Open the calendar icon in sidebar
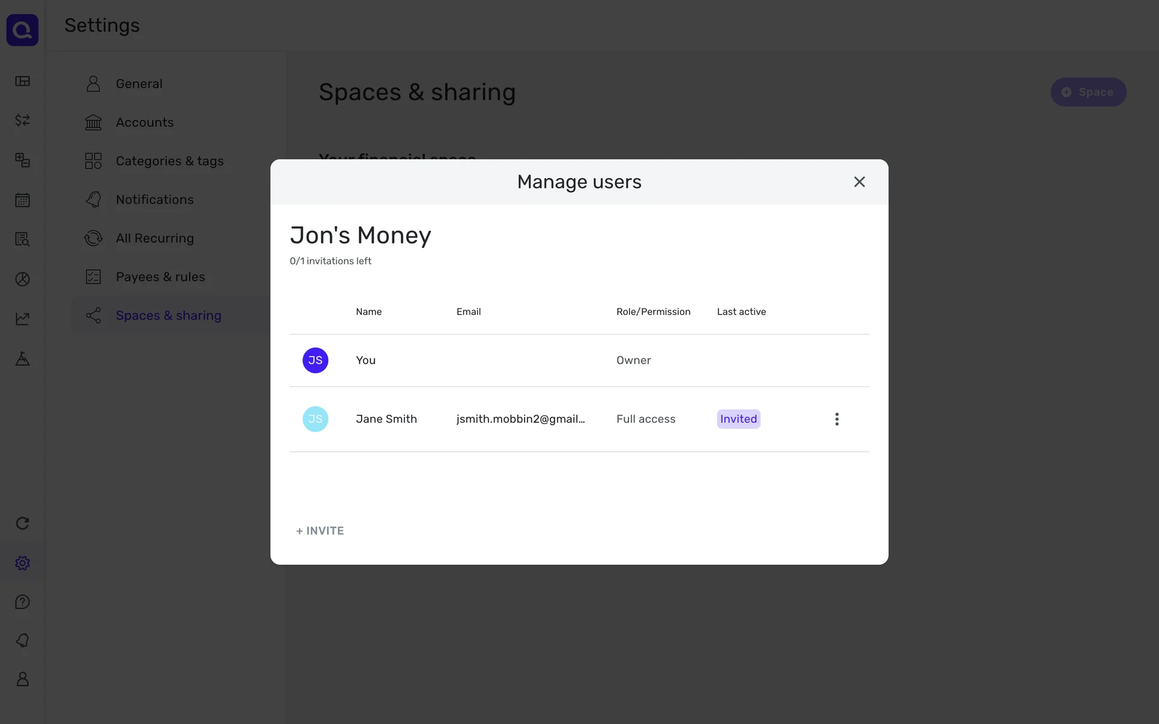This screenshot has width=1159, height=724. 22,200
